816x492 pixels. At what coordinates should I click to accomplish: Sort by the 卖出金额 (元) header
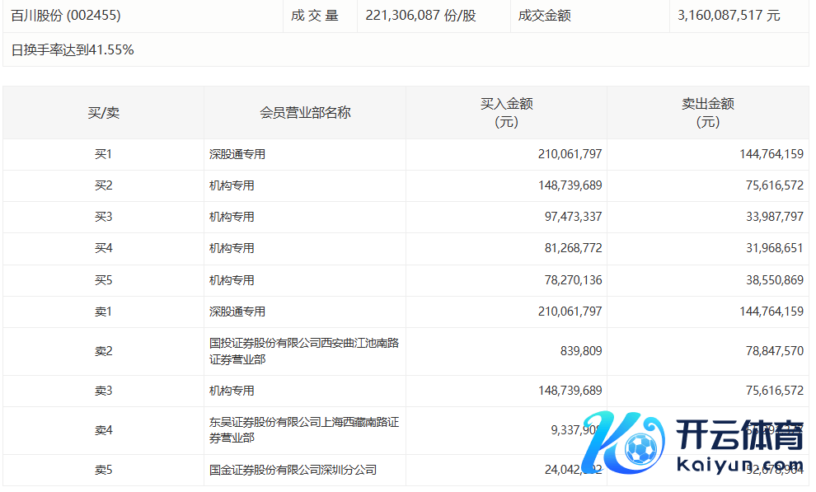tap(707, 113)
